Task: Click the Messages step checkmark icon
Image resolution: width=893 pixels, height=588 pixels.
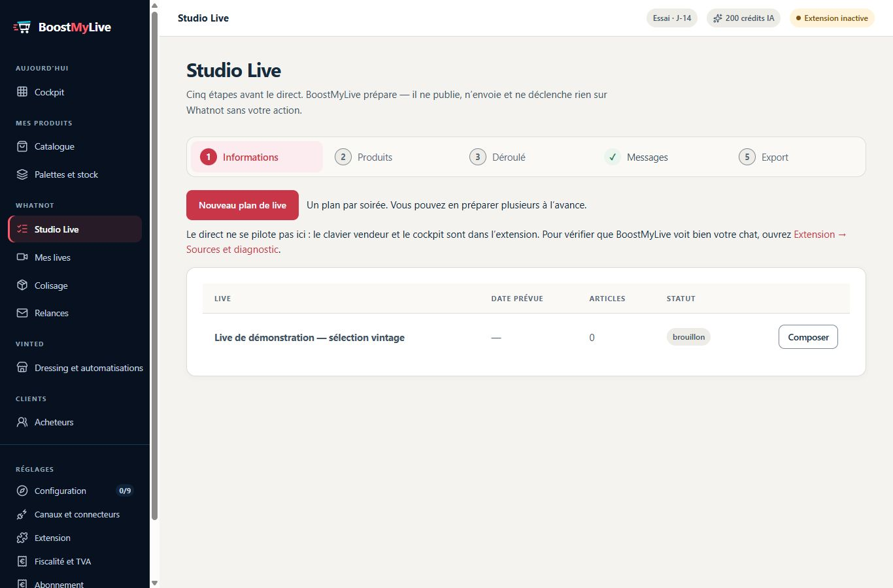Action: 613,157
